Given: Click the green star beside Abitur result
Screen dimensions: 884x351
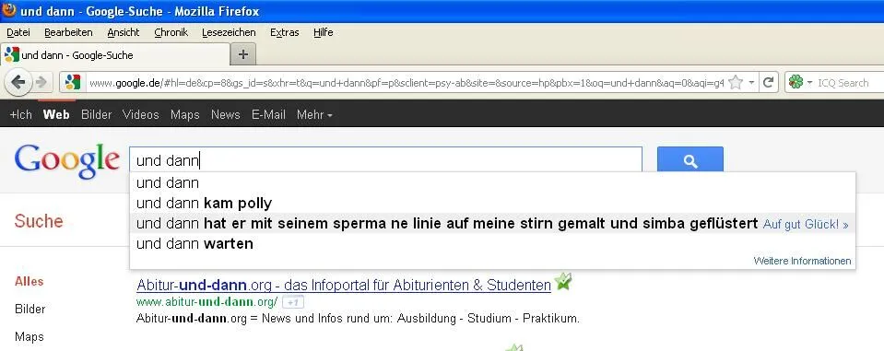Looking at the screenshot, I should pos(562,281).
